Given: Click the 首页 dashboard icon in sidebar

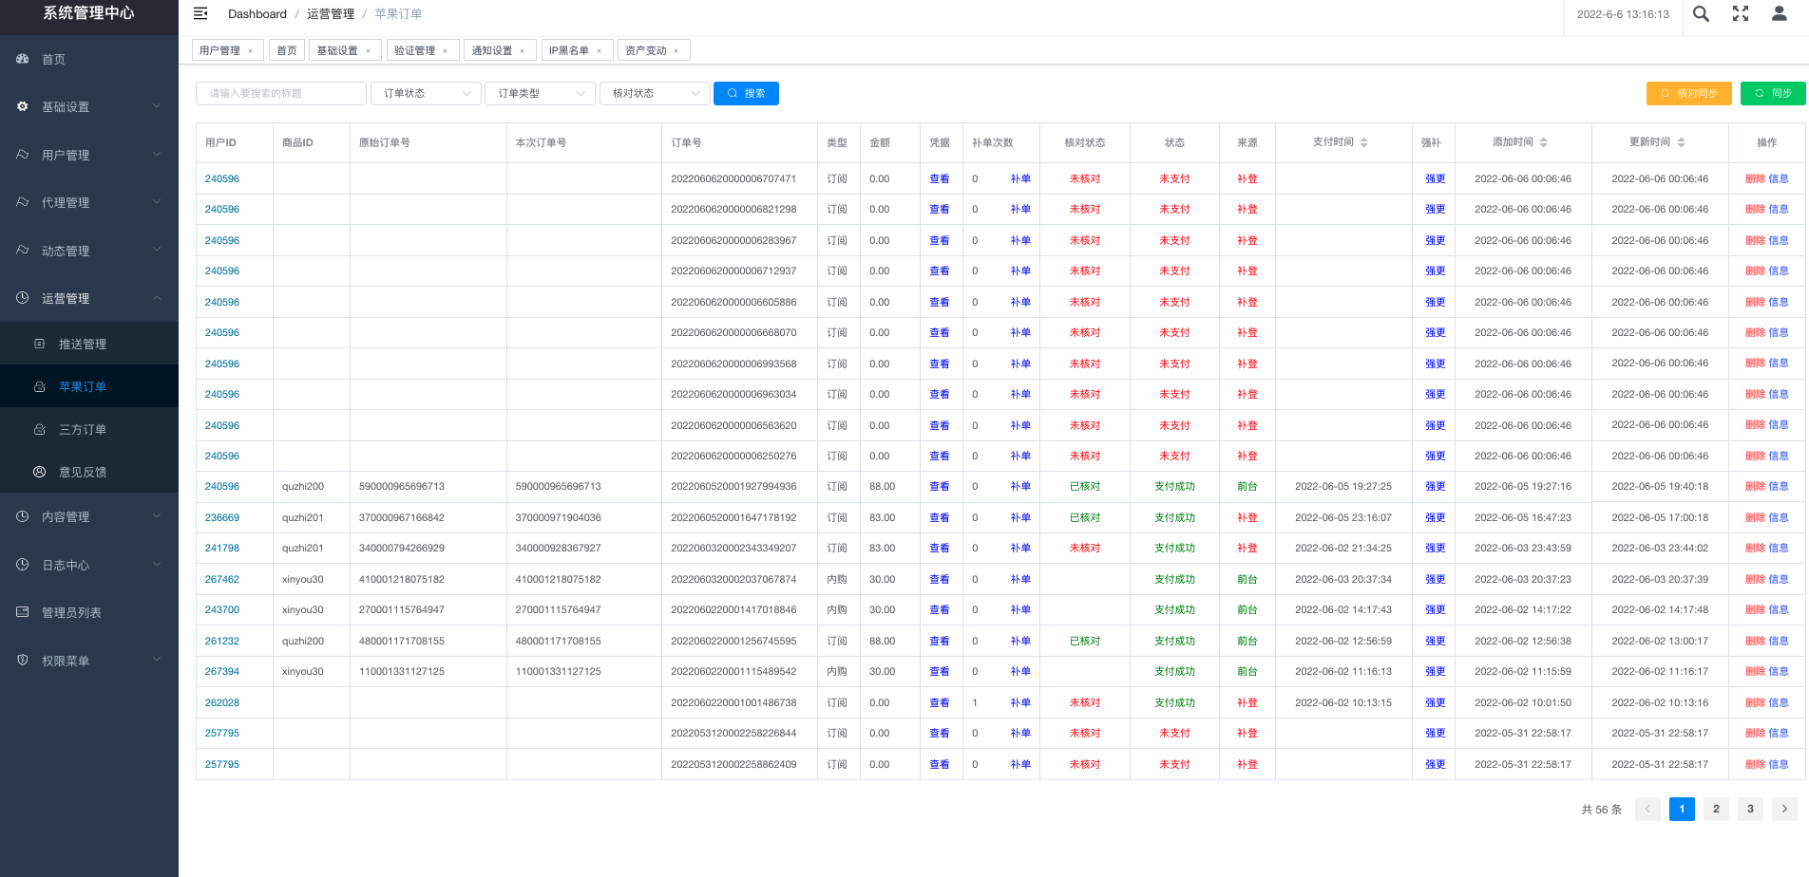Looking at the screenshot, I should tap(23, 59).
